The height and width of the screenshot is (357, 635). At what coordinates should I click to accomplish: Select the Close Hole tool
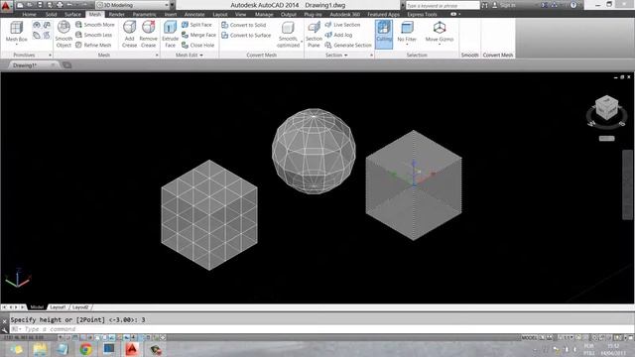pyautogui.click(x=197, y=45)
